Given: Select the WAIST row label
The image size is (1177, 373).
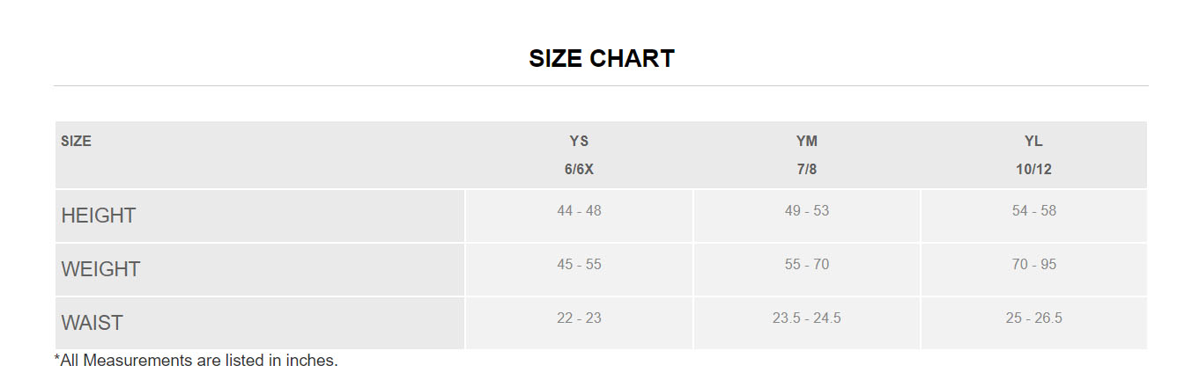Looking at the screenshot, I should (93, 323).
